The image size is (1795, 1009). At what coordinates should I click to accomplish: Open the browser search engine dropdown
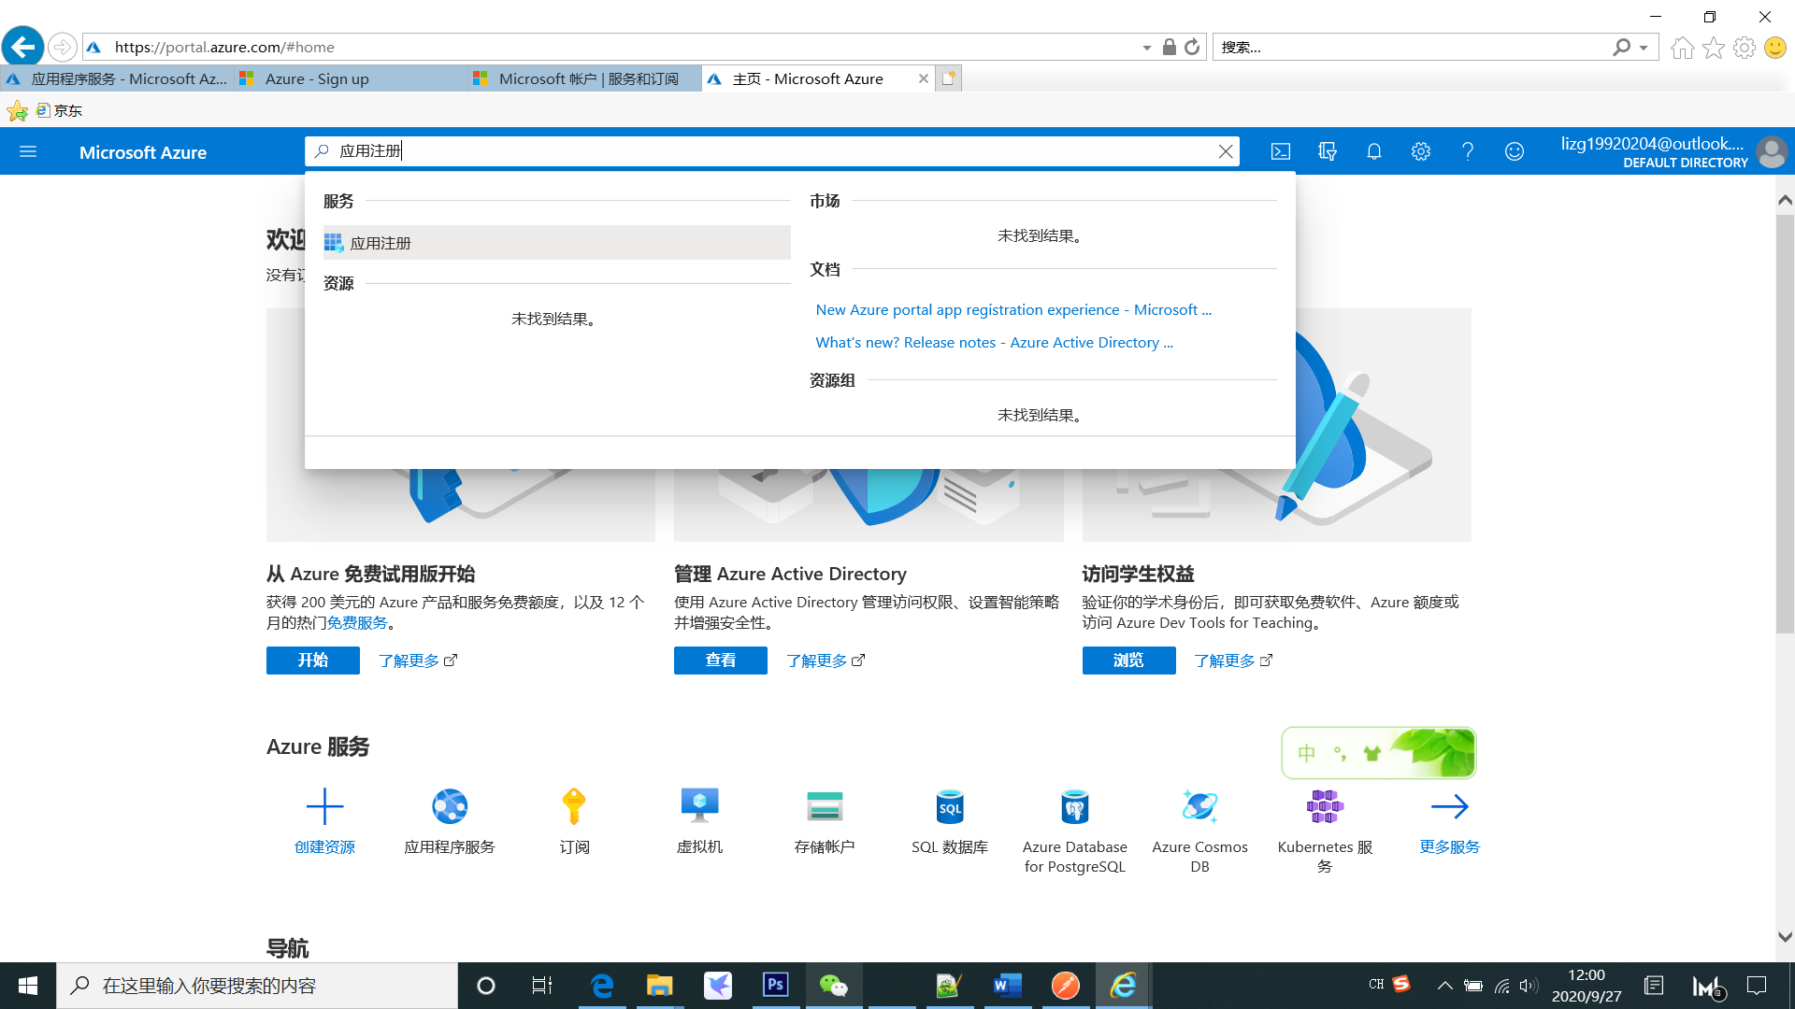point(1643,47)
